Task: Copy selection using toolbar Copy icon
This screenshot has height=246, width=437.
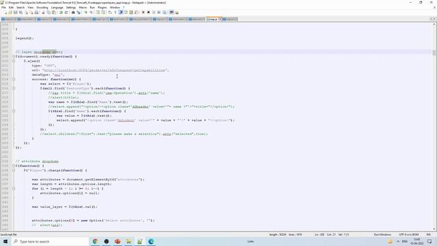Action: 48,12
